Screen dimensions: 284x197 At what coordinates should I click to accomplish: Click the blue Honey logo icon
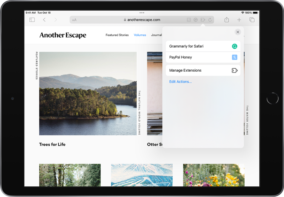(x=234, y=57)
